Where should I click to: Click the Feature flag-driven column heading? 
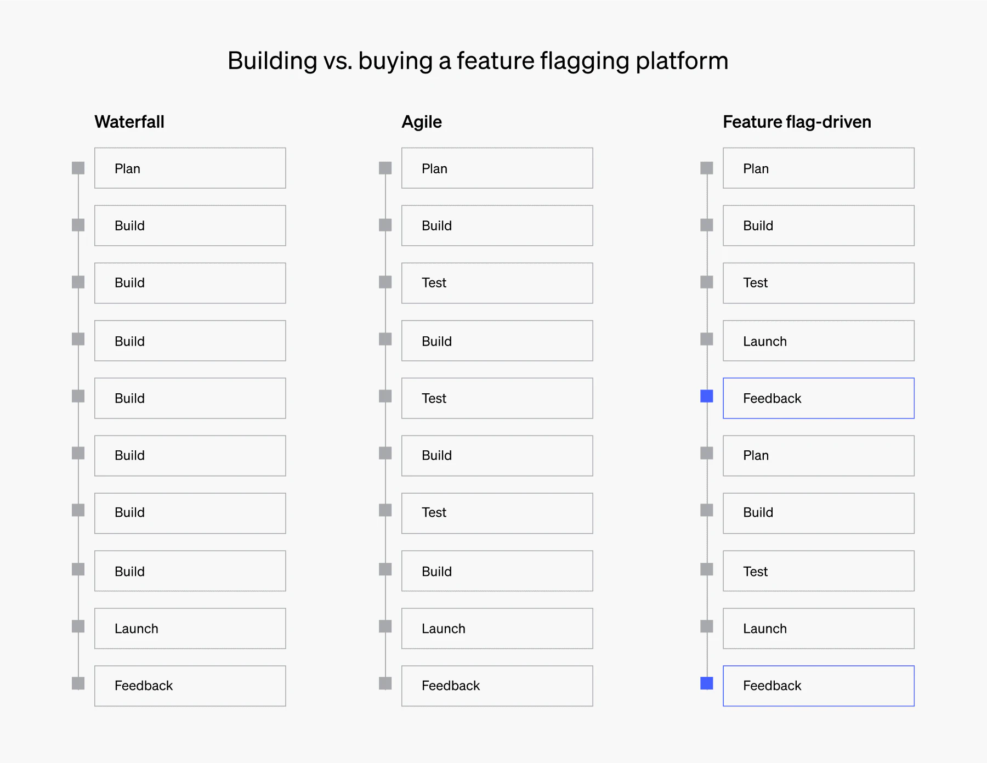click(x=797, y=122)
